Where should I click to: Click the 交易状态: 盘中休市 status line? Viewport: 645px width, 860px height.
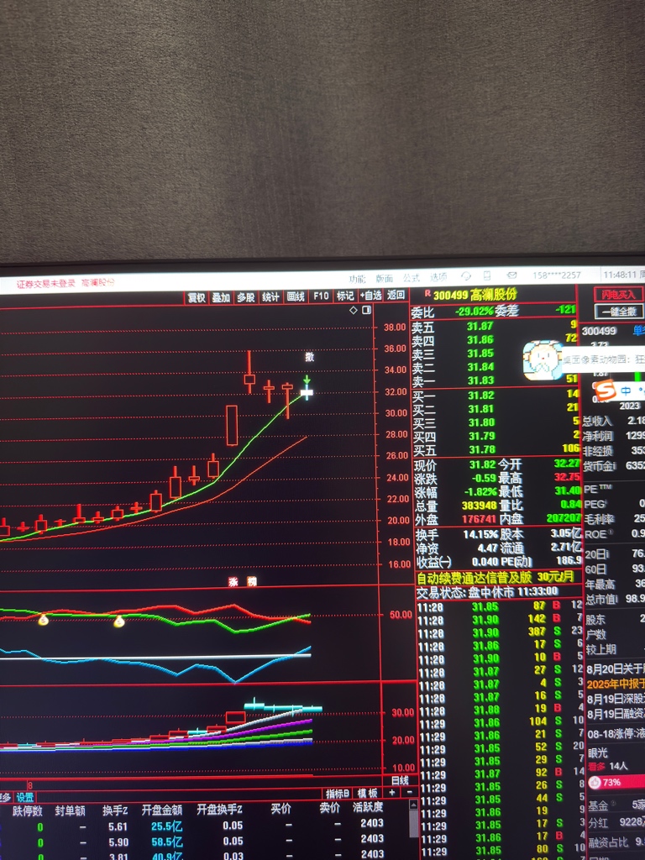click(487, 592)
